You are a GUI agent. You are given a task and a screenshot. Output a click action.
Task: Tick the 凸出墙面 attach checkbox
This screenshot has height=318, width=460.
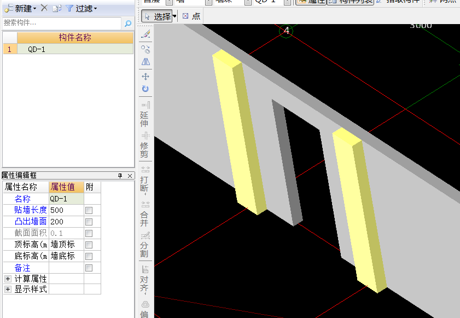89,222
